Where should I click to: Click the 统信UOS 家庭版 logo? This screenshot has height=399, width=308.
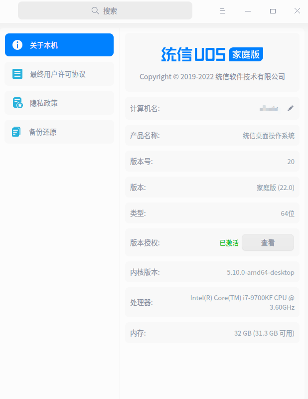click(212, 54)
